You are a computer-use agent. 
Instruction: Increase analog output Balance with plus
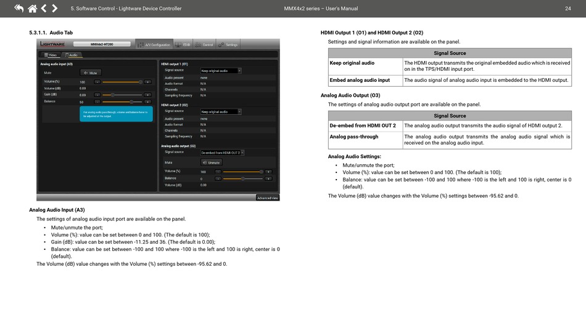tap(268, 178)
